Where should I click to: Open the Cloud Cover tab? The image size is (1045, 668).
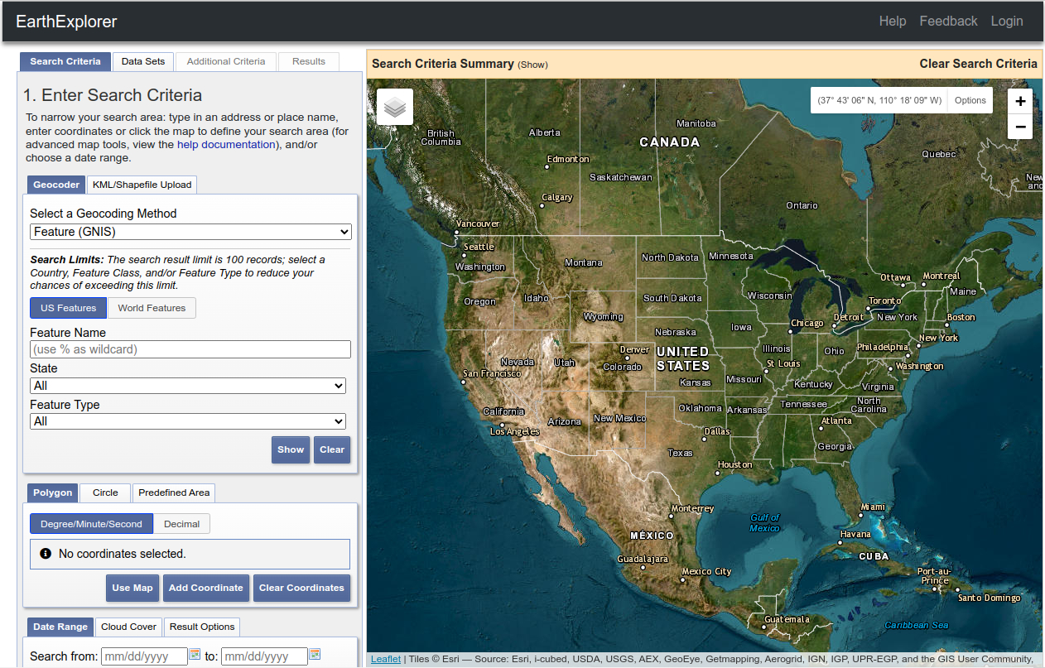click(x=128, y=627)
